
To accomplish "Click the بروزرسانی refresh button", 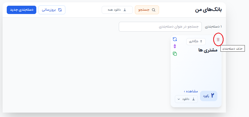I will pyautogui.click(x=52, y=10).
